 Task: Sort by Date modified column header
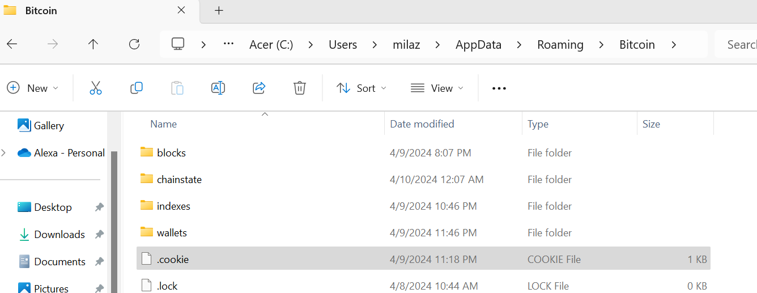tap(422, 124)
